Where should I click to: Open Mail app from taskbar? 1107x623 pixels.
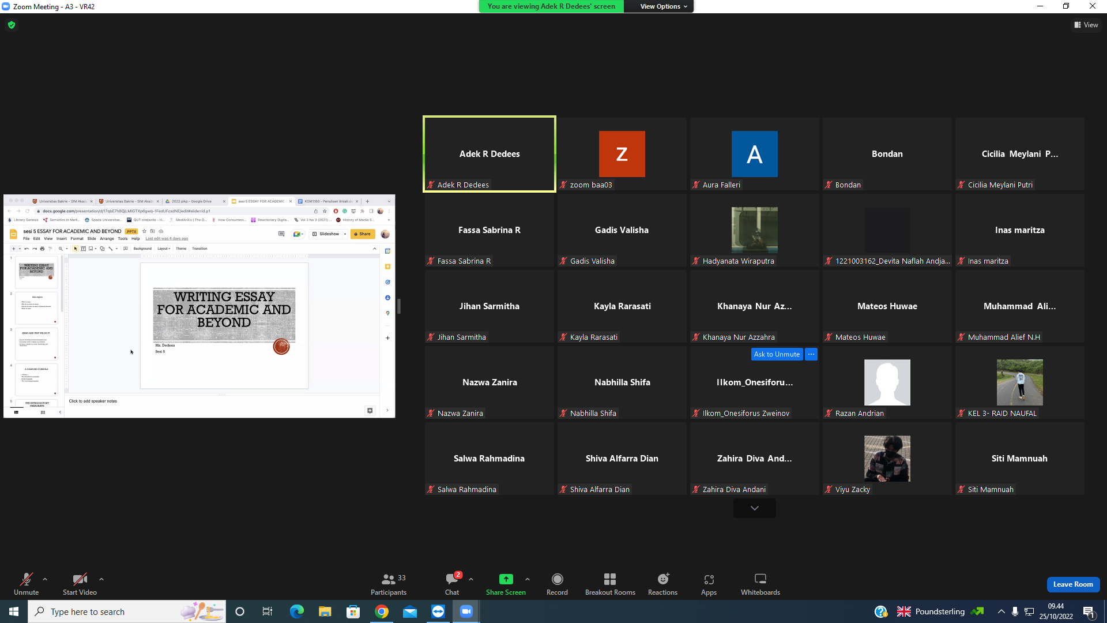pyautogui.click(x=409, y=611)
